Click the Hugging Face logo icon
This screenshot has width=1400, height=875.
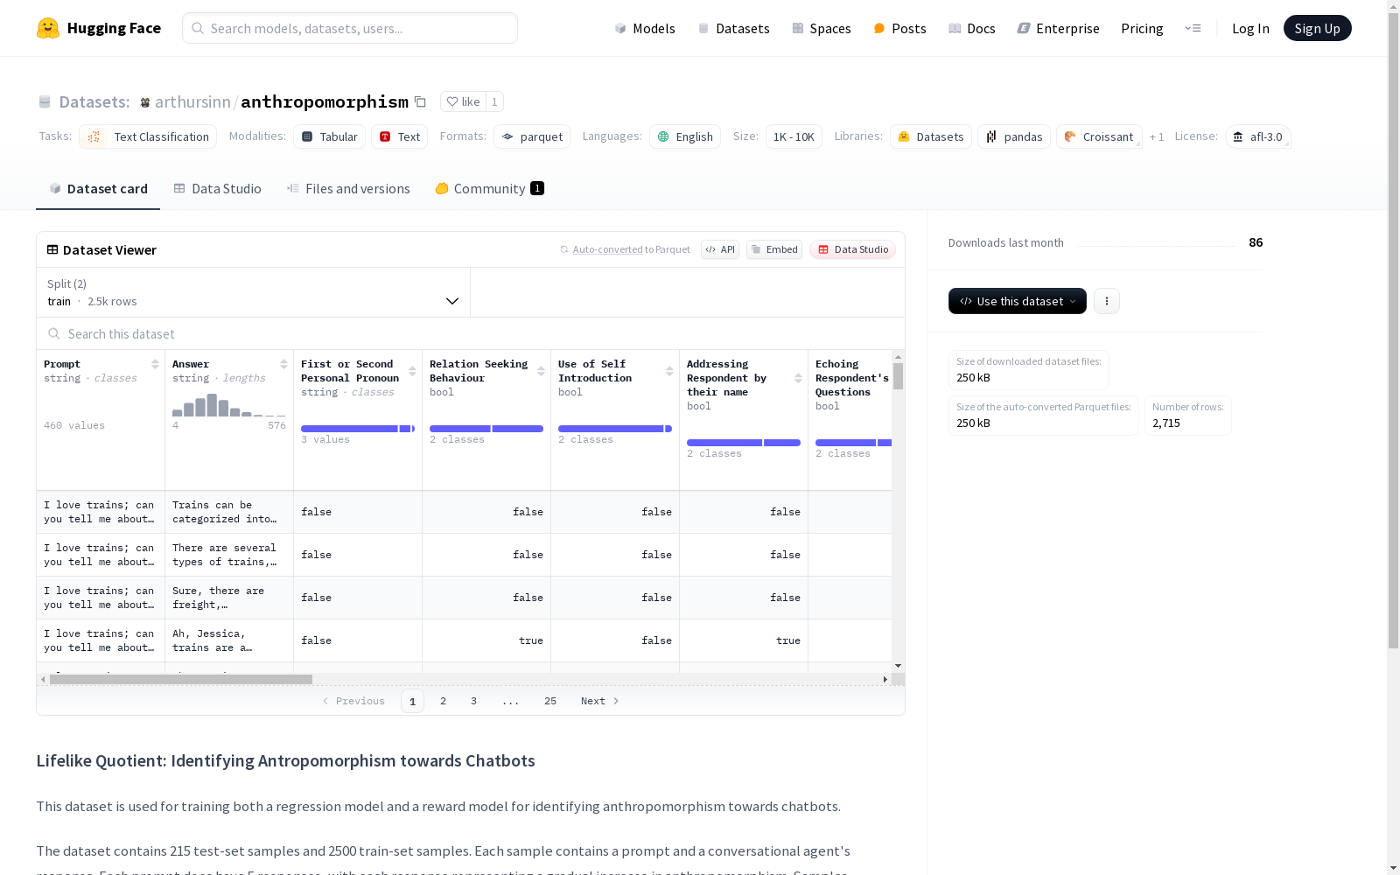click(x=48, y=28)
